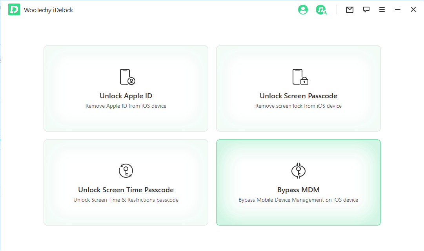
Task: Open the green user account icon
Action: [303, 10]
